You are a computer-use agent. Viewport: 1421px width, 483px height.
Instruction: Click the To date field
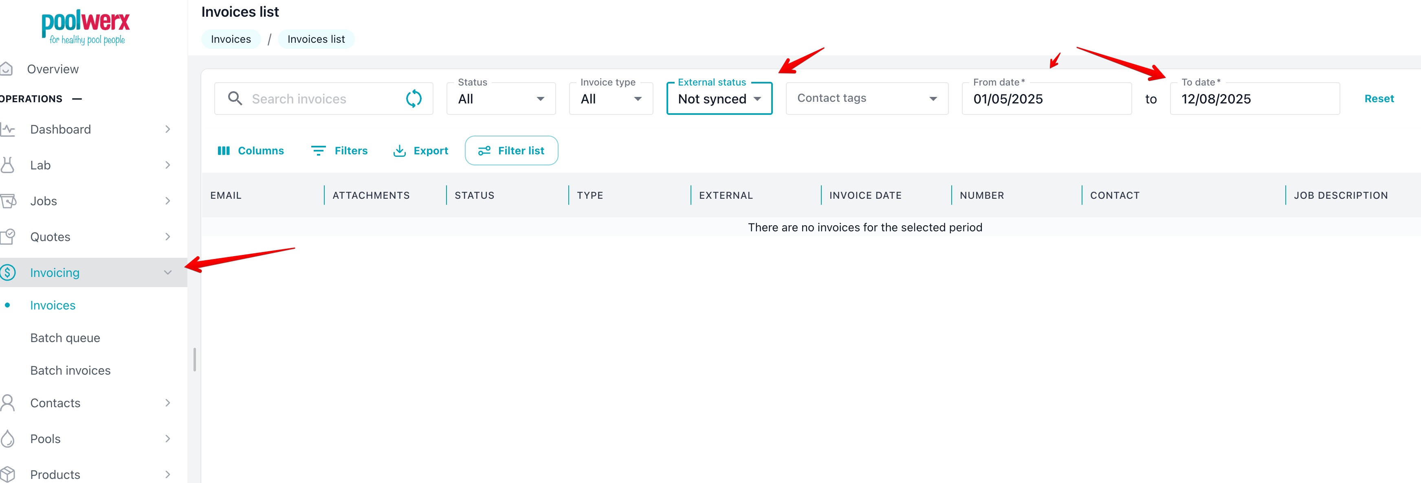tap(1254, 99)
